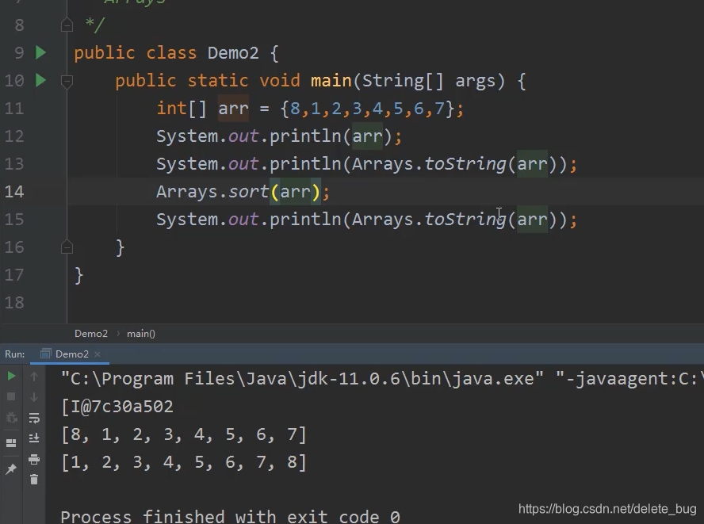Rerun Demo2 in the Run panel
Screen dimensions: 704x524
point(11,376)
